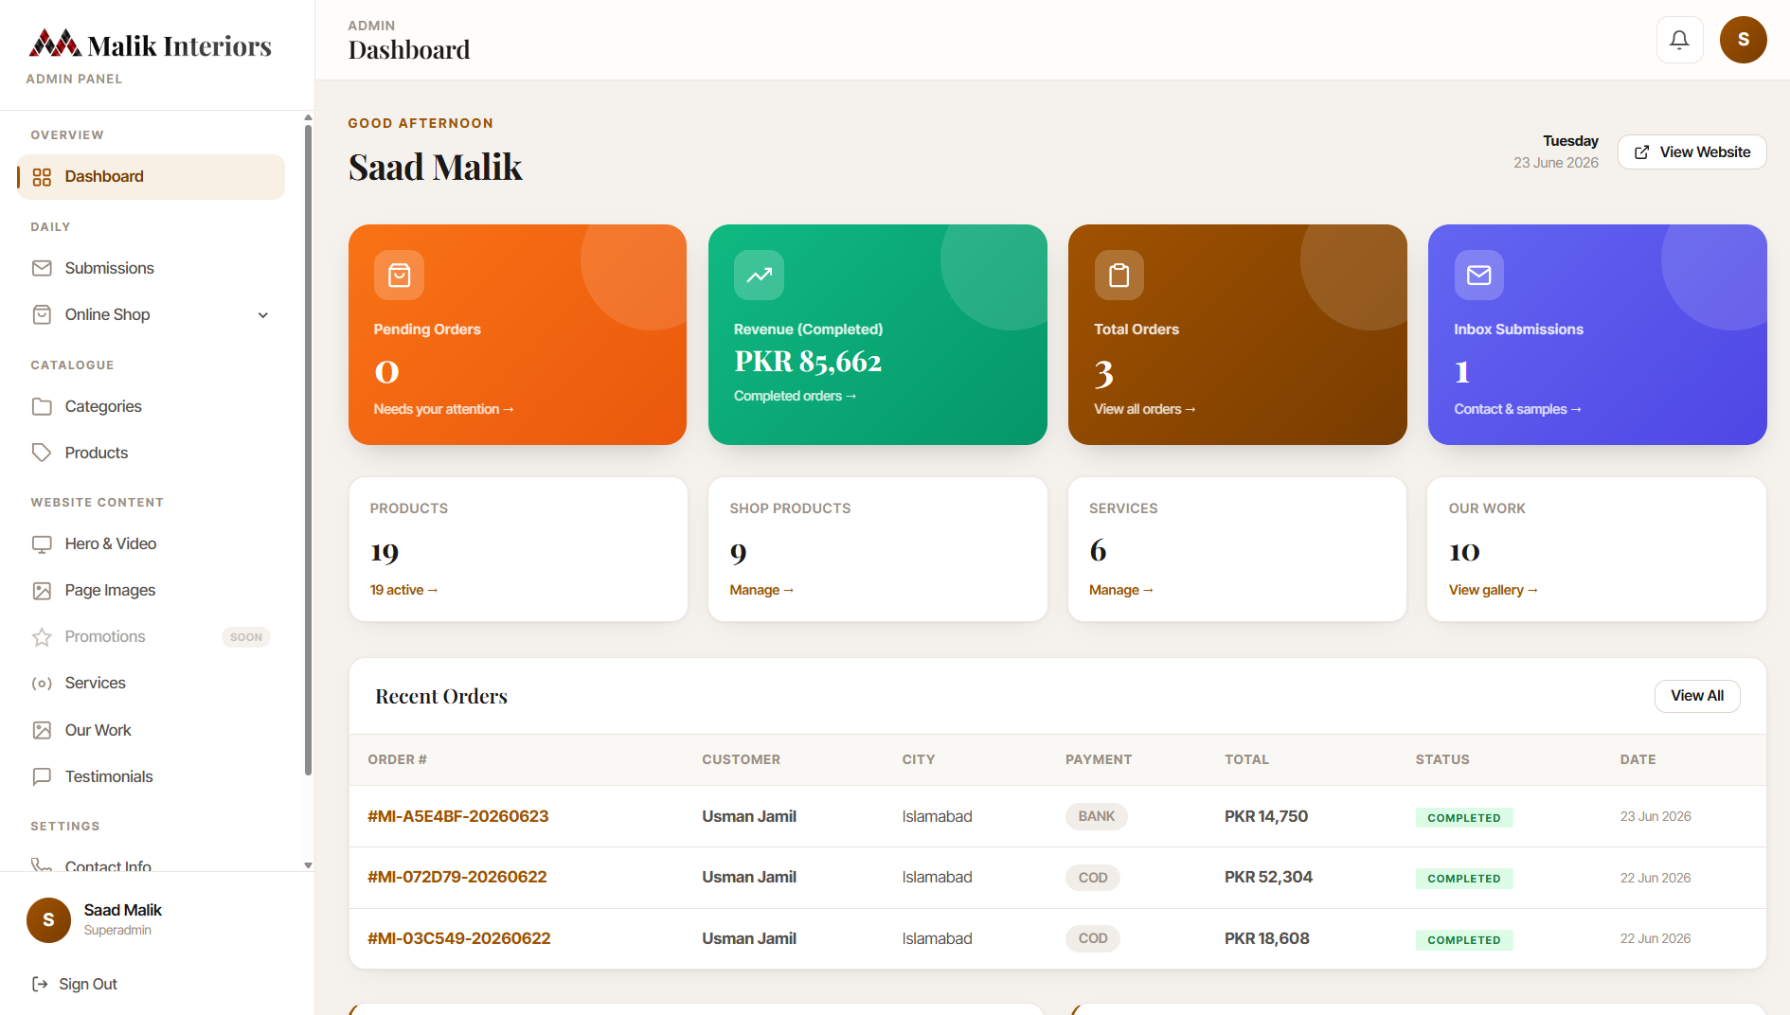
Task: Click the Malik Interiors logo
Action: click(150, 45)
